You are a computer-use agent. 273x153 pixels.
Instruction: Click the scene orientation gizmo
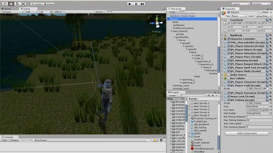(157, 23)
